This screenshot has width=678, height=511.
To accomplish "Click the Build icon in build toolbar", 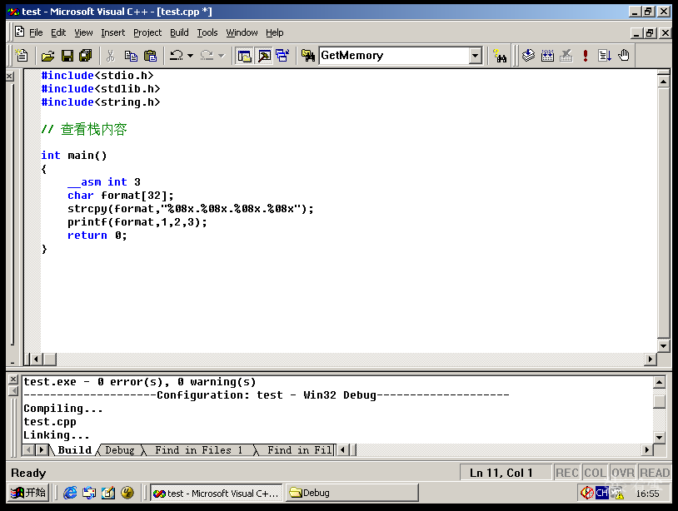I will click(547, 56).
